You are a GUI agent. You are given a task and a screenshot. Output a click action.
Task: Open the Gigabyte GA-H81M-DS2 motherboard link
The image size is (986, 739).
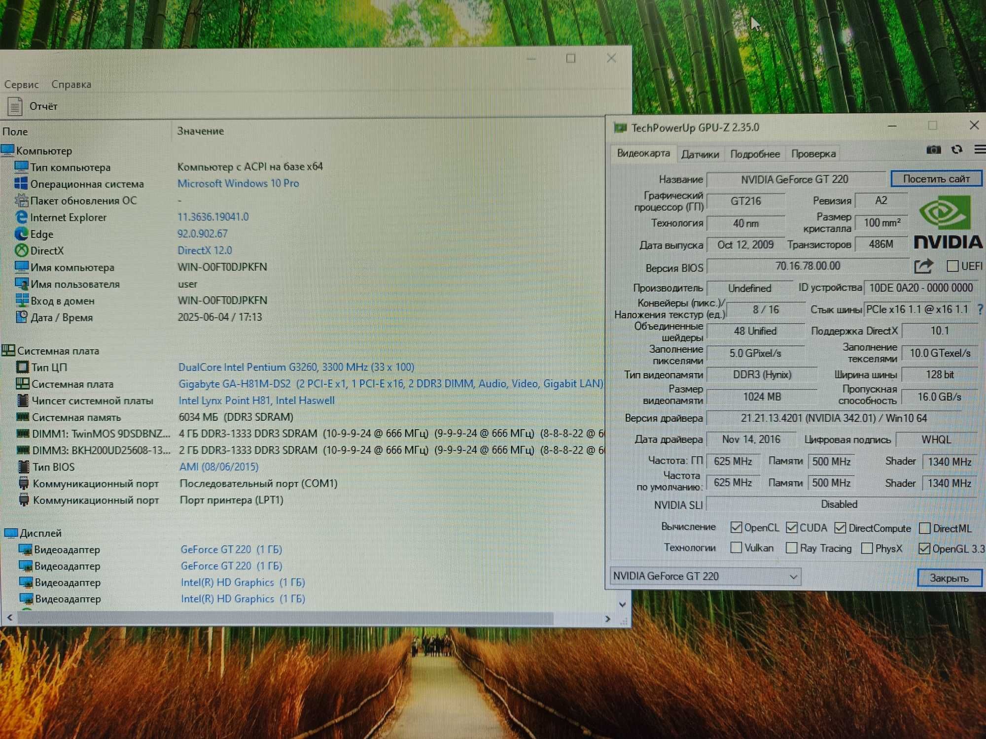tap(390, 384)
